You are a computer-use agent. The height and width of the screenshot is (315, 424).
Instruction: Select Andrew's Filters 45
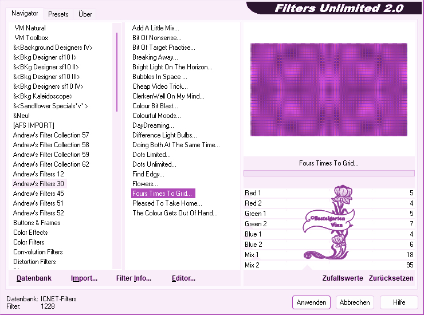[x=38, y=194]
